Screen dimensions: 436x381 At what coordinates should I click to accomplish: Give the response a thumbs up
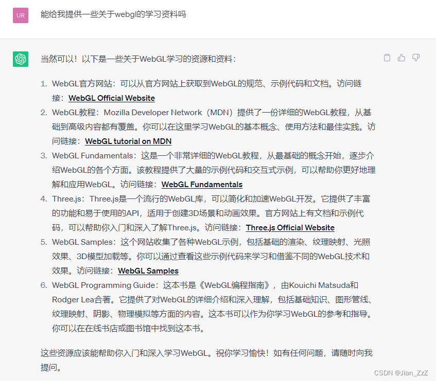401,58
